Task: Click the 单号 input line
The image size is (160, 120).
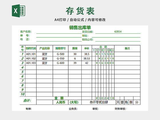Action: (x=59, y=36)
